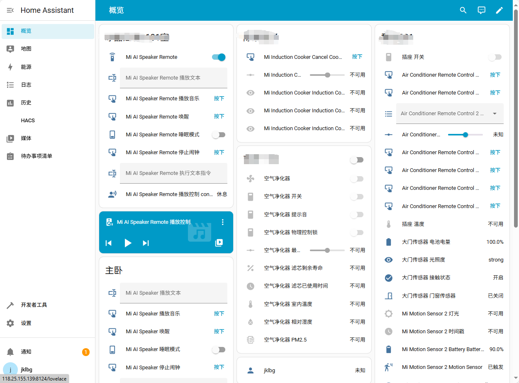Click the 大门传感器 电池电量 battery icon
The height and width of the screenshot is (383, 519).
tap(389, 242)
